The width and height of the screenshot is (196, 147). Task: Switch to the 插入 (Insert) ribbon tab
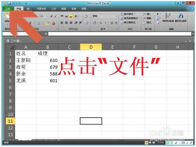pyautogui.click(x=29, y=9)
